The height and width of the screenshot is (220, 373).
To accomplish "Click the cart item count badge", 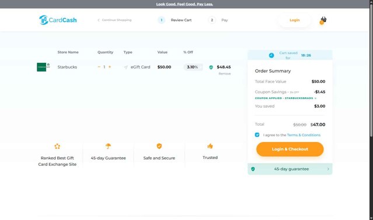I will click(x=322, y=23).
